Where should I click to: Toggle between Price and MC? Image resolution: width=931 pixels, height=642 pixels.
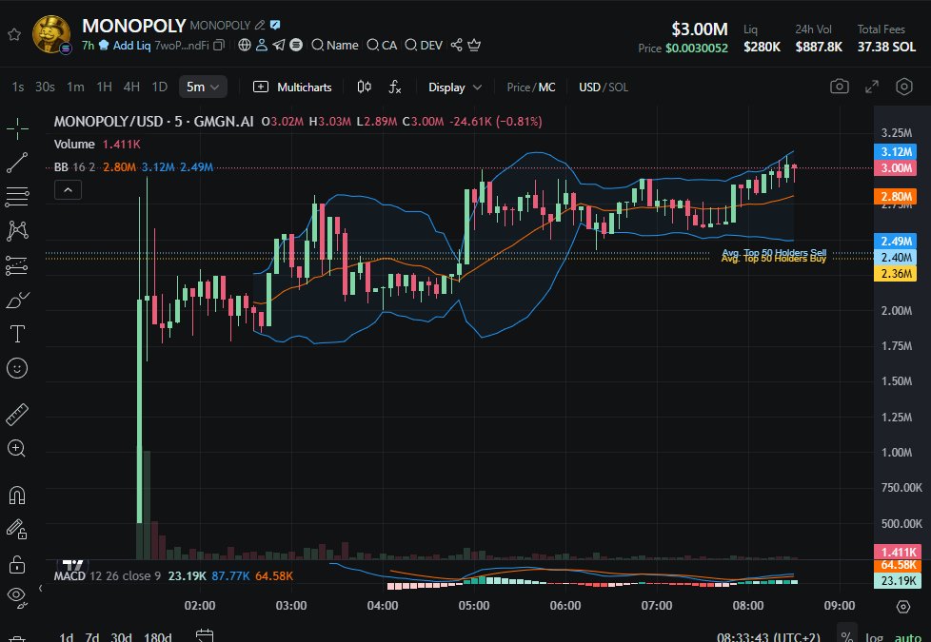click(531, 88)
